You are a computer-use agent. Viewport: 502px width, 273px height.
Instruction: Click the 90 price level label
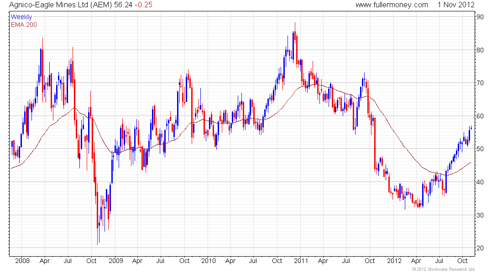[480, 17]
